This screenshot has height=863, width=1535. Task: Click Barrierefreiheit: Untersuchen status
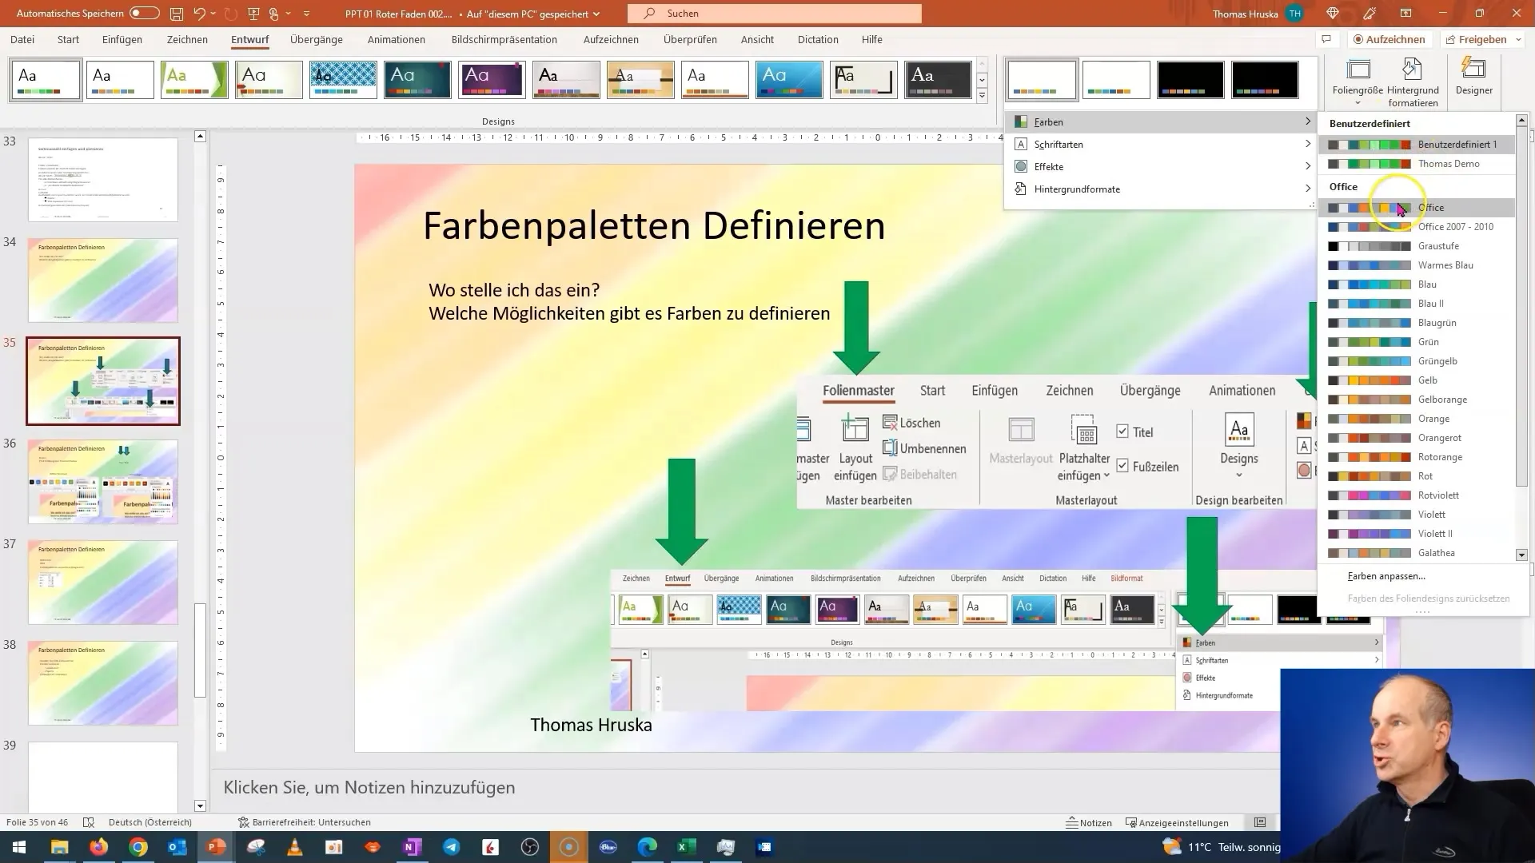[304, 822]
